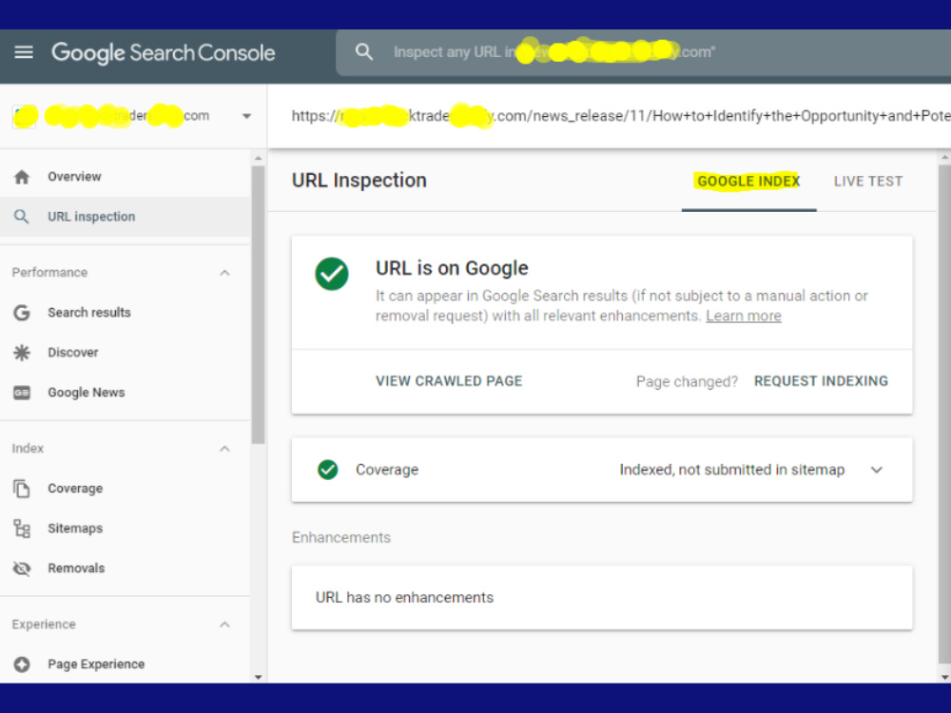This screenshot has height=713, width=951.
Task: Collapse the Performance section
Action: click(224, 273)
